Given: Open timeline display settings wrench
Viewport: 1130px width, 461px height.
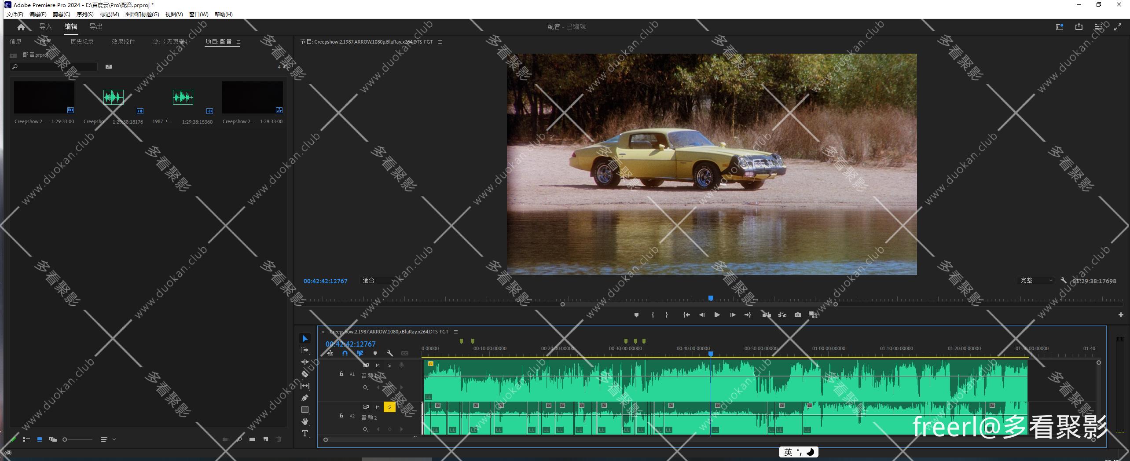Looking at the screenshot, I should coord(389,353).
